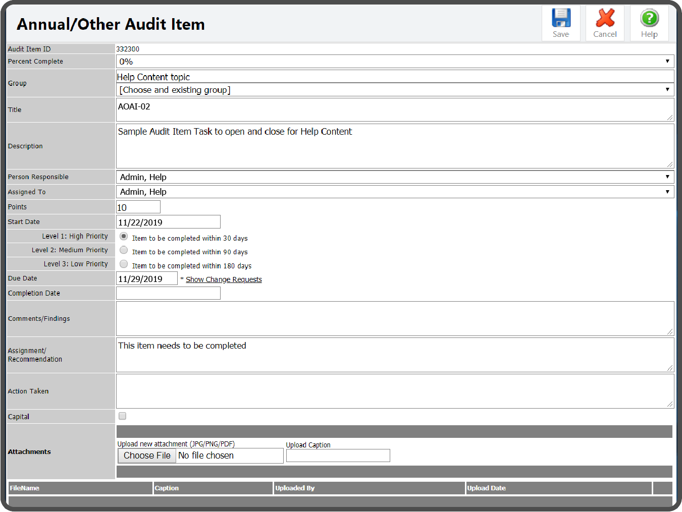Toggle the Capital checkbox
This screenshot has height=512, width=682.
(122, 416)
